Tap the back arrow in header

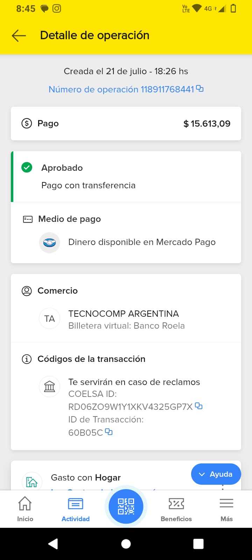(x=19, y=36)
